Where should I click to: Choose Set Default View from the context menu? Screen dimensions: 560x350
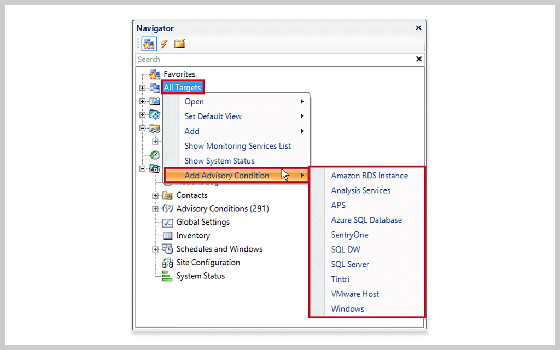point(213,116)
